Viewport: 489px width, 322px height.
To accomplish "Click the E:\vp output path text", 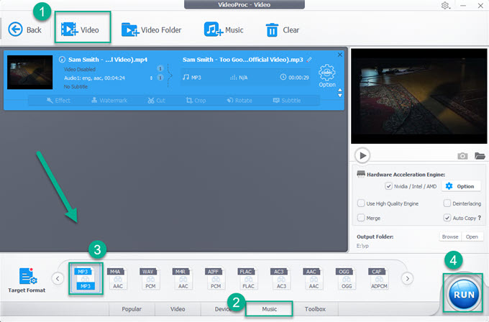I will click(362, 246).
